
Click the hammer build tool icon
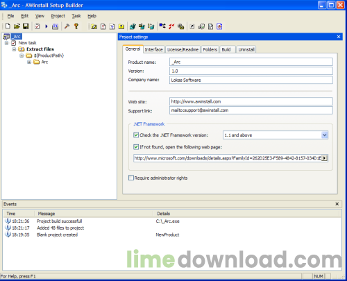click(x=67, y=26)
